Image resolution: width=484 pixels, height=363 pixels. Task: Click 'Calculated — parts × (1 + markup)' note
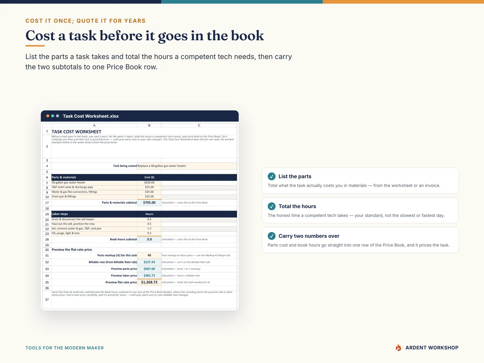[x=181, y=269]
